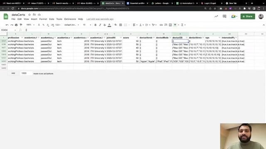Viewport: 266px width, 149px height.
Task: Reload the browser page
Action: point(13,8)
